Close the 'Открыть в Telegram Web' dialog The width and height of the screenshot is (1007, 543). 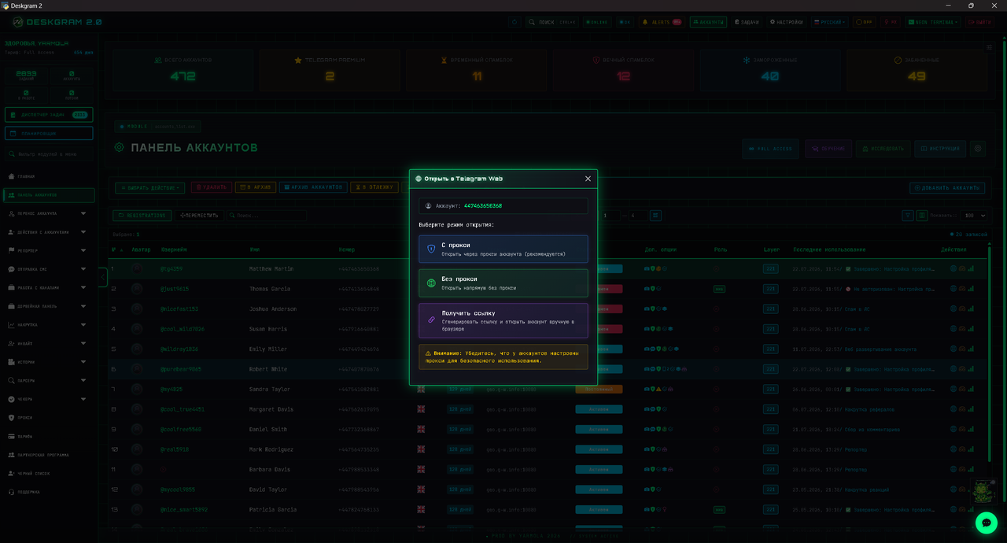[588, 179]
